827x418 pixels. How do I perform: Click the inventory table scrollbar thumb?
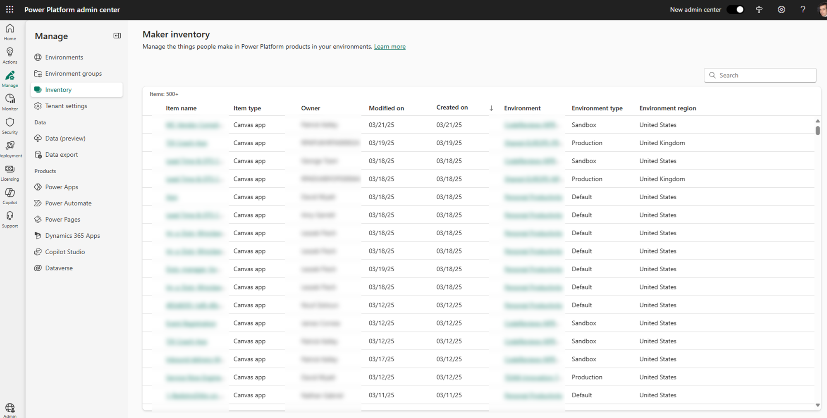(817, 131)
